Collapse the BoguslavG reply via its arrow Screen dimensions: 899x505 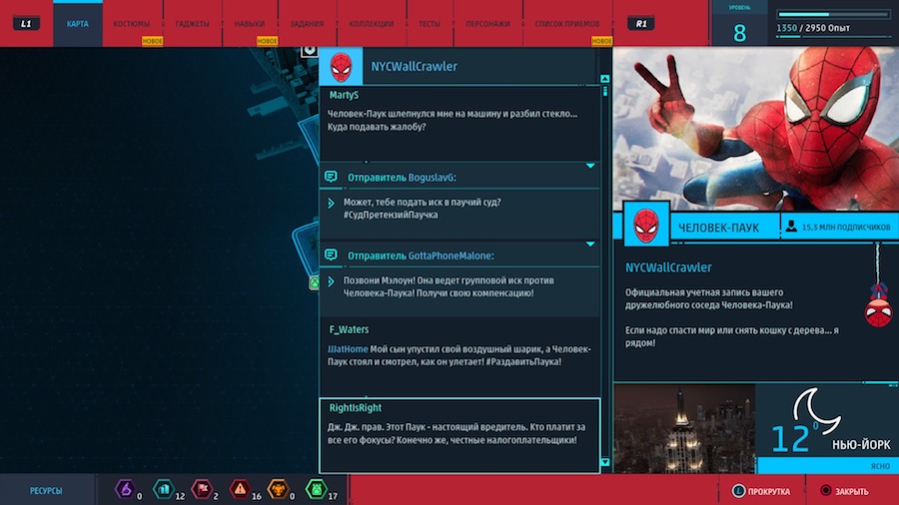[590, 166]
